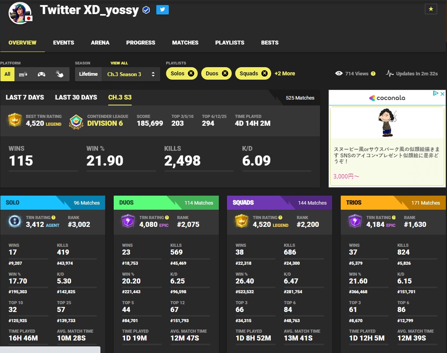
Task: Switch season filter to Lifetime
Action: (x=88, y=74)
